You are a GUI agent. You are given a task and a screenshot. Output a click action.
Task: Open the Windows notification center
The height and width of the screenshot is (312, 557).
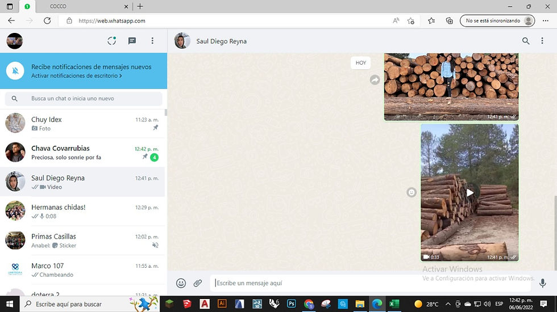click(543, 304)
